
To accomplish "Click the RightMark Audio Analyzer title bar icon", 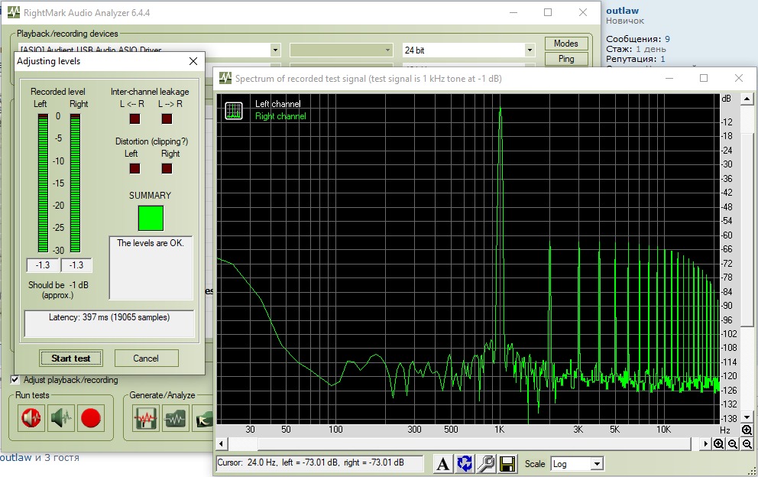I will coord(14,12).
